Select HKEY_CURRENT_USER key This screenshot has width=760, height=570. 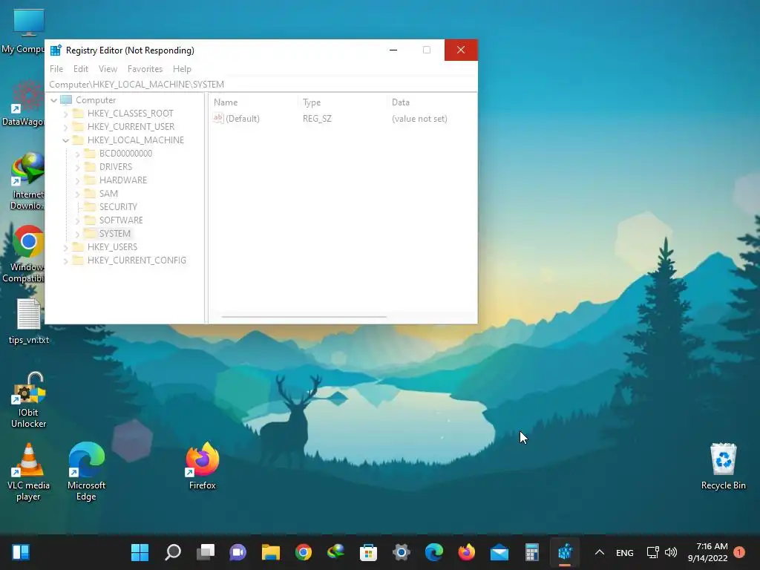[131, 126]
